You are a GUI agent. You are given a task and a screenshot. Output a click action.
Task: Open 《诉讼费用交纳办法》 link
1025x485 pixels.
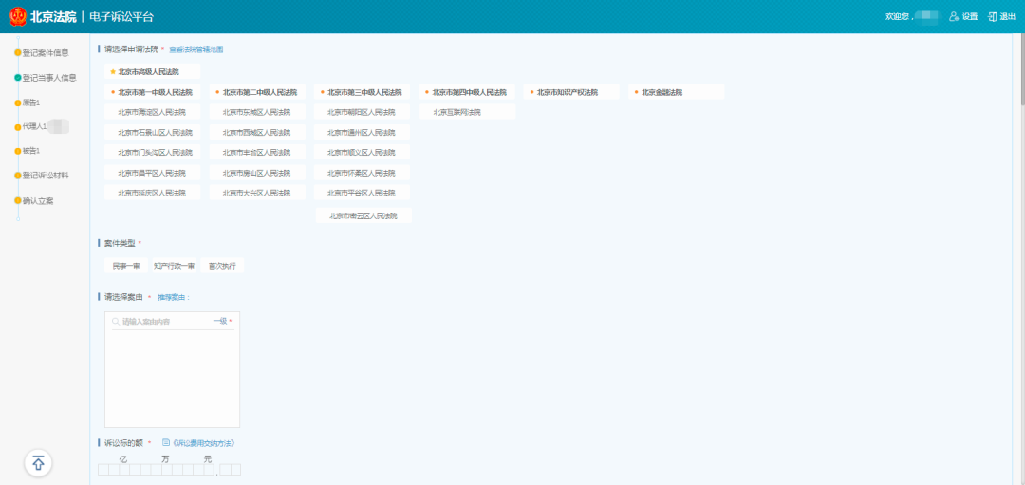203,443
